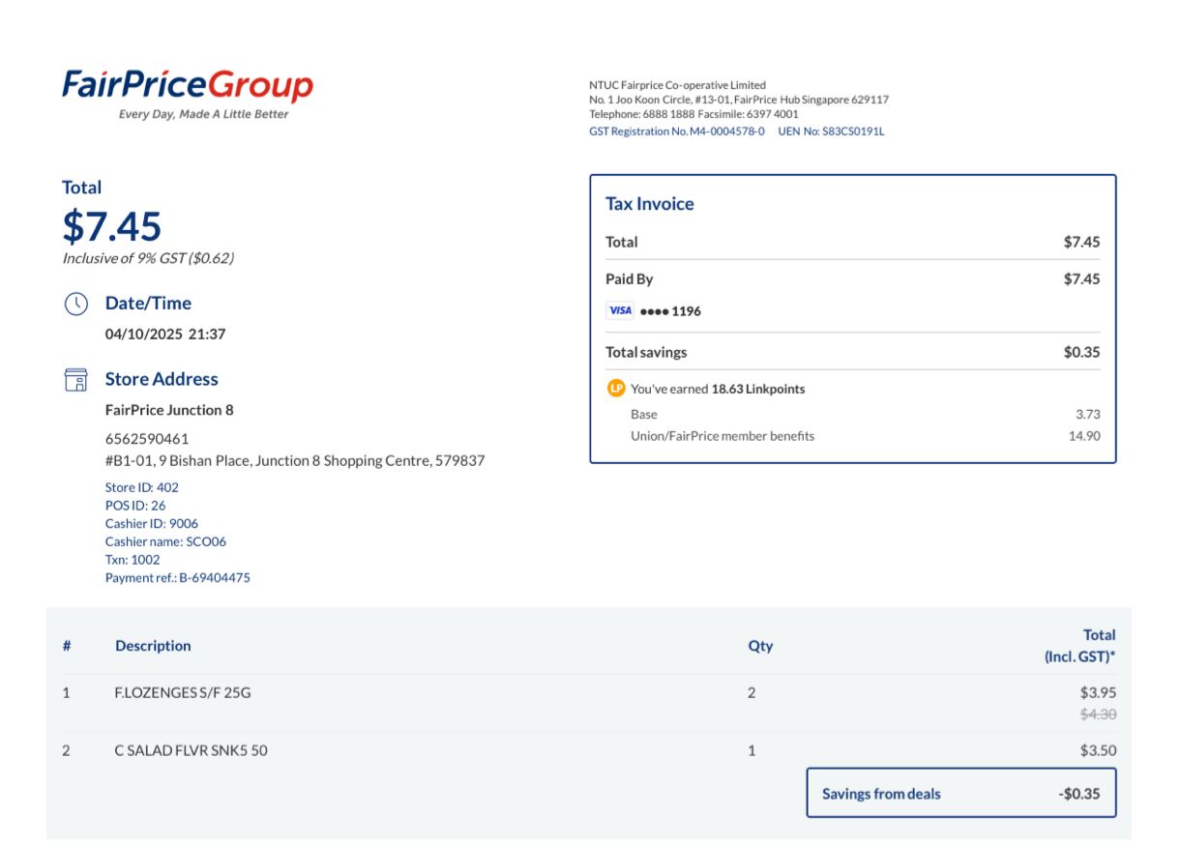Click the Paid By amount $7.45
The height and width of the screenshot is (846, 1180).
coord(1081,279)
